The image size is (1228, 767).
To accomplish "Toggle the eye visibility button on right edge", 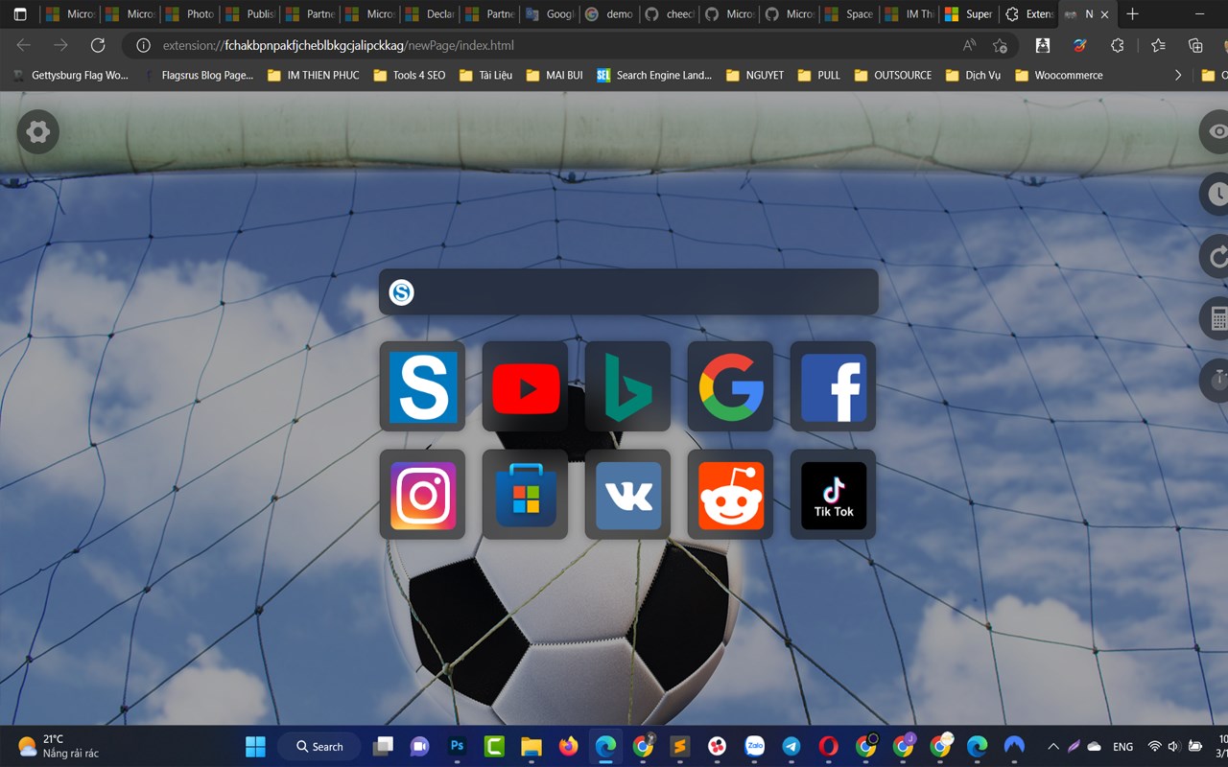I will pos(1216,131).
